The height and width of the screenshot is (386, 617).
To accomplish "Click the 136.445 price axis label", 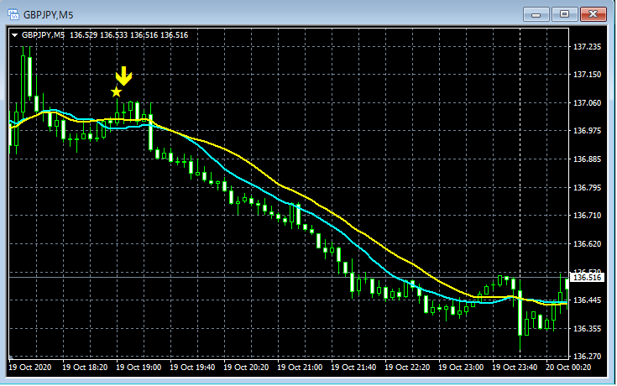I will click(x=587, y=300).
